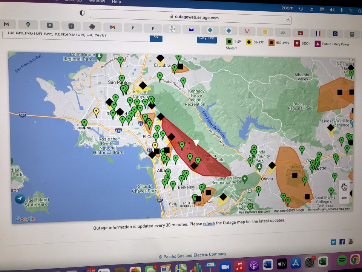This screenshot has width=362, height=272.
Task: Switch to the thin red M tab
Action: click(247, 31)
